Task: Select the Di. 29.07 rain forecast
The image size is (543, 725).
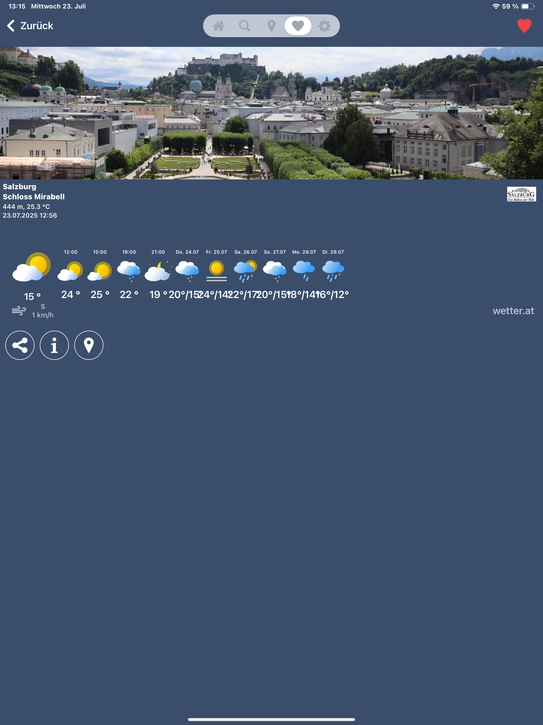Action: [x=333, y=271]
